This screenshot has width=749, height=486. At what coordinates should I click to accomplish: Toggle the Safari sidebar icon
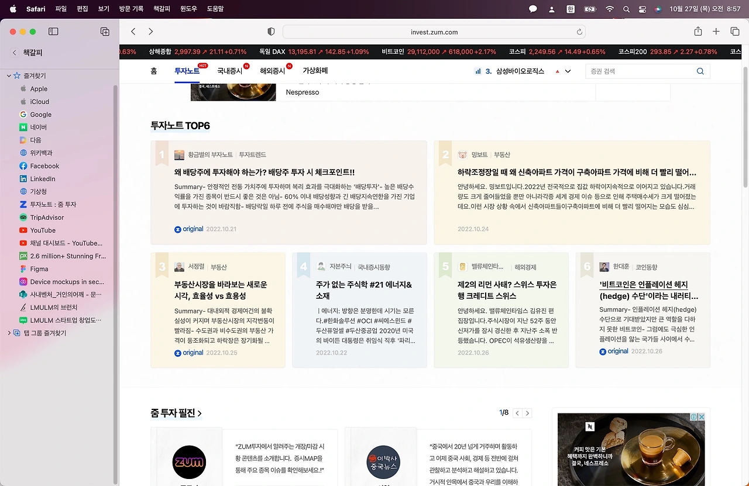(x=53, y=32)
